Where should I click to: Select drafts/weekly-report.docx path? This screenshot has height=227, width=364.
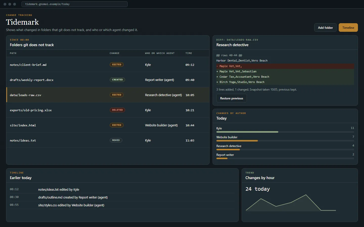32,80
